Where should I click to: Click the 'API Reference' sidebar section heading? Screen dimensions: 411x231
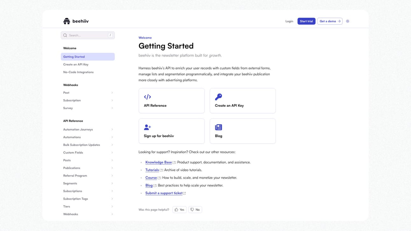73,121
